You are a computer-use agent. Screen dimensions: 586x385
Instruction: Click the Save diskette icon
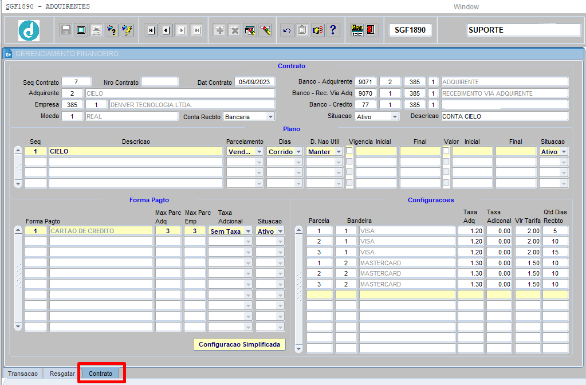[66, 30]
